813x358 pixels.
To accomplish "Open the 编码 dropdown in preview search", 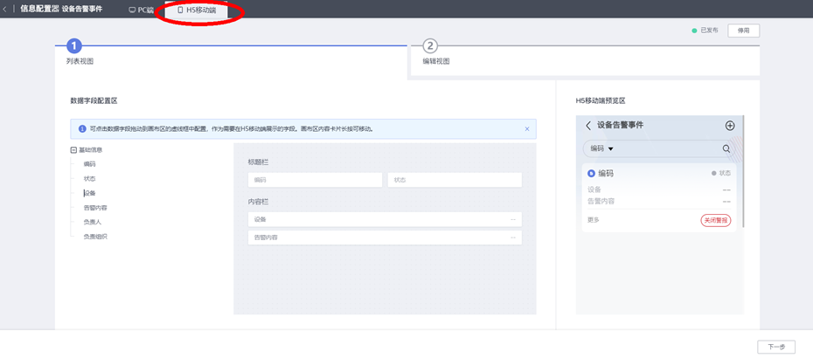I will click(601, 149).
